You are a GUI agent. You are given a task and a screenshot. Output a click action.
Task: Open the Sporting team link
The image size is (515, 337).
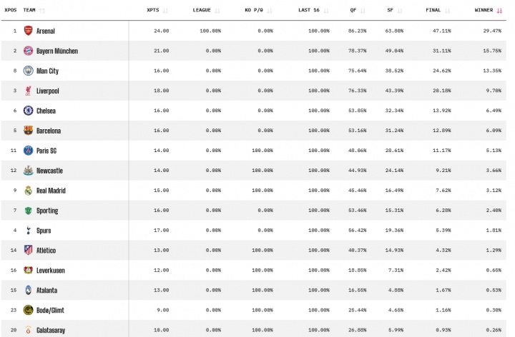[x=47, y=211]
